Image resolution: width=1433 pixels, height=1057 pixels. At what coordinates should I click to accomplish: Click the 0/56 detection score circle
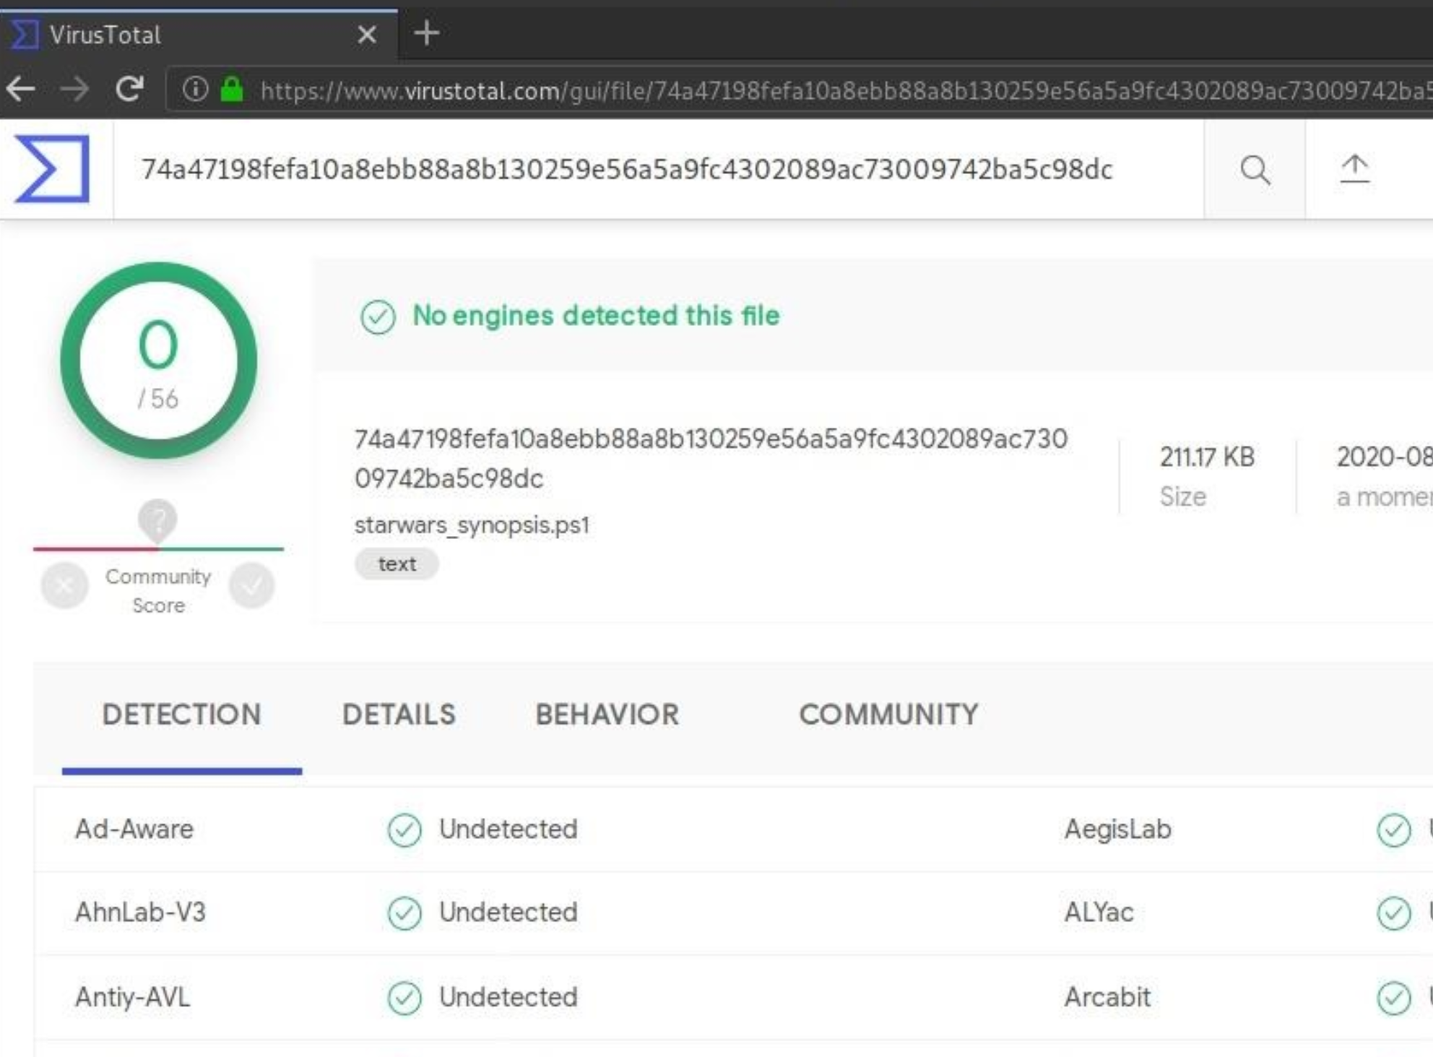coord(158,361)
